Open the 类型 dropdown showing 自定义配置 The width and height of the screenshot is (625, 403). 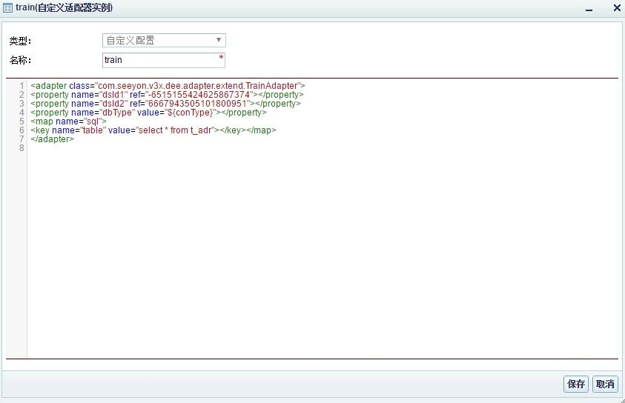(x=164, y=40)
